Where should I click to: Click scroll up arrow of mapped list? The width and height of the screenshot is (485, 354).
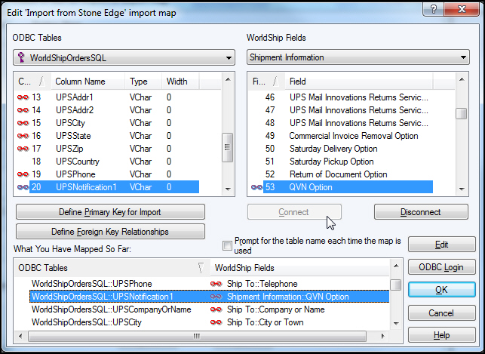[396, 266]
